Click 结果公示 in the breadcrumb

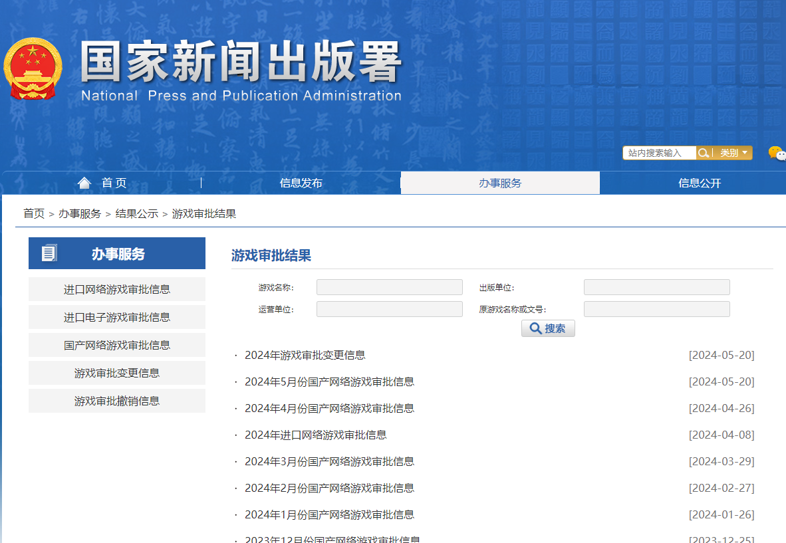pos(136,213)
